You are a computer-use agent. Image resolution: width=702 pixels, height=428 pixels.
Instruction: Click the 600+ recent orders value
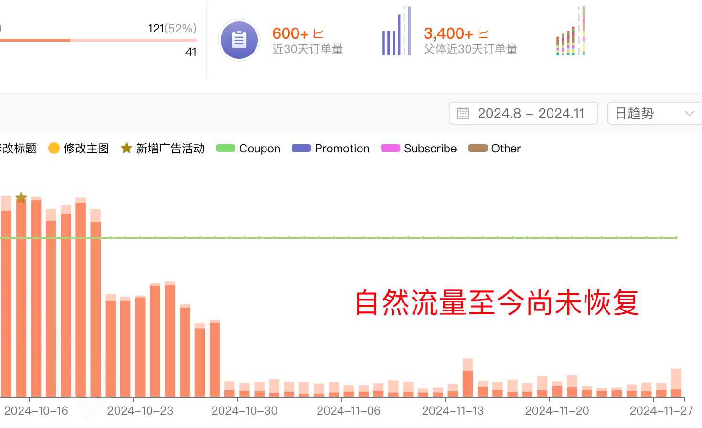(290, 33)
